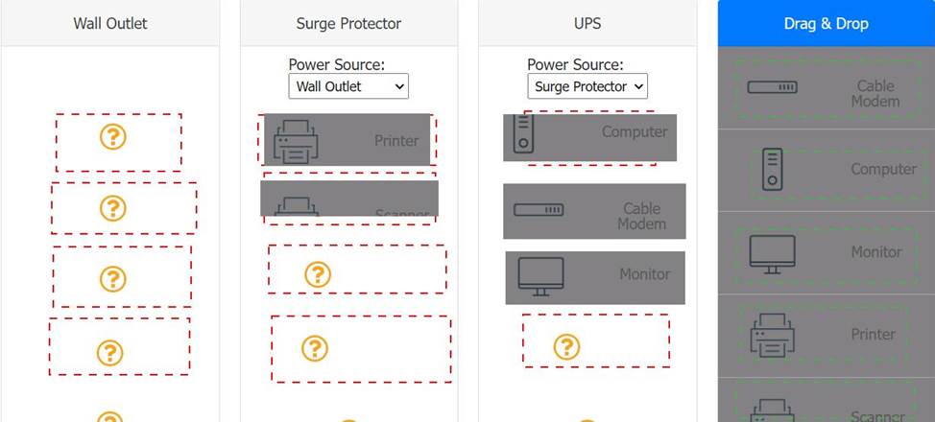Image resolution: width=935 pixels, height=422 pixels.
Task: Click the Surge Protector column header
Action: click(x=348, y=23)
